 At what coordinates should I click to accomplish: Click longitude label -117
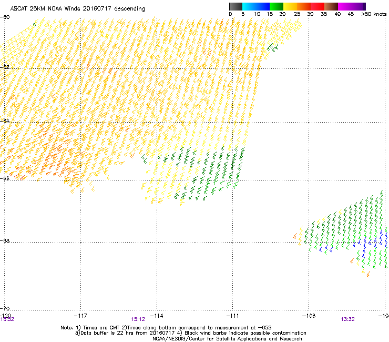(x=80, y=316)
